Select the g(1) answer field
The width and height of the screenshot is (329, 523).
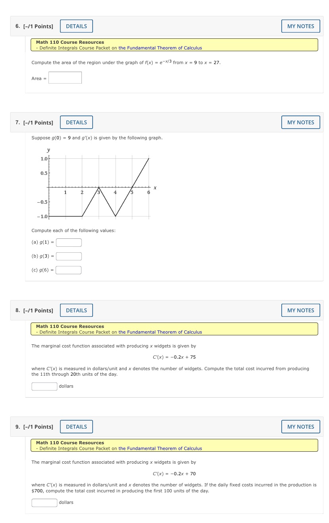coord(68,242)
